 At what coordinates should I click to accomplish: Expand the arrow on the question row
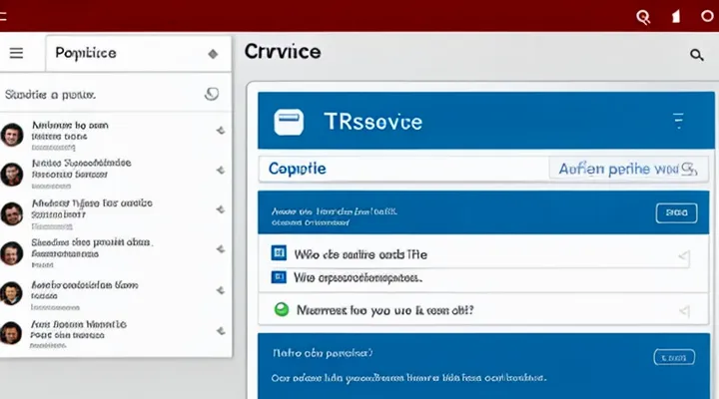[x=683, y=310]
